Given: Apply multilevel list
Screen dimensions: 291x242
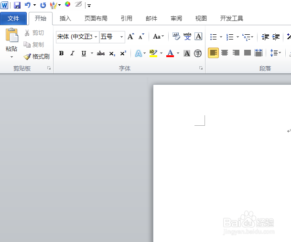Looking at the screenshot, I should click(x=246, y=37).
